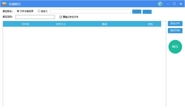Maximize the 批量解压 window
The image size is (185, 111).
[x=174, y=4]
